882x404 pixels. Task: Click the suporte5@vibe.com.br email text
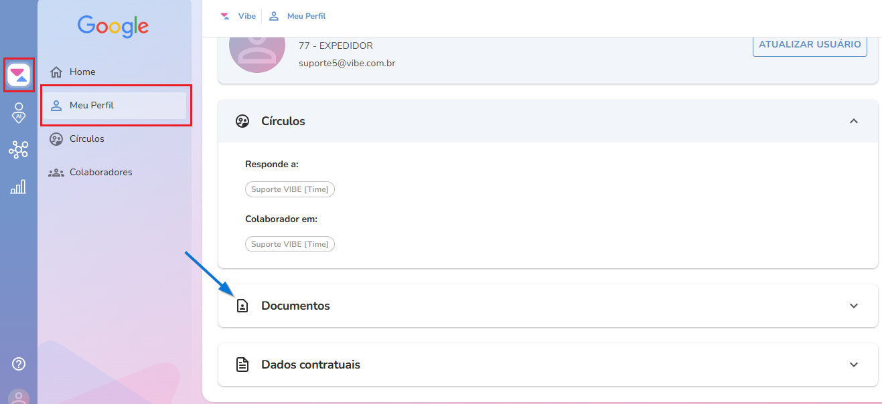pyautogui.click(x=347, y=64)
